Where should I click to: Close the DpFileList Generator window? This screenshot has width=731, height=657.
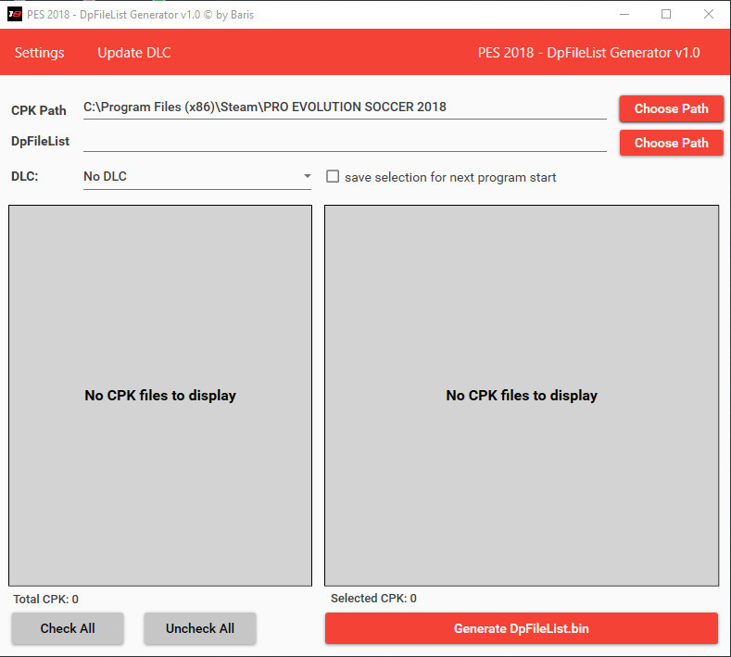coord(708,14)
